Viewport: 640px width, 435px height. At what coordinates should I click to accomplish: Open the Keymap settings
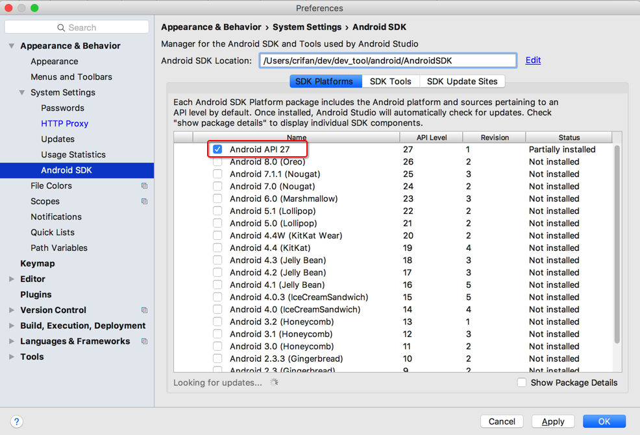coord(38,263)
